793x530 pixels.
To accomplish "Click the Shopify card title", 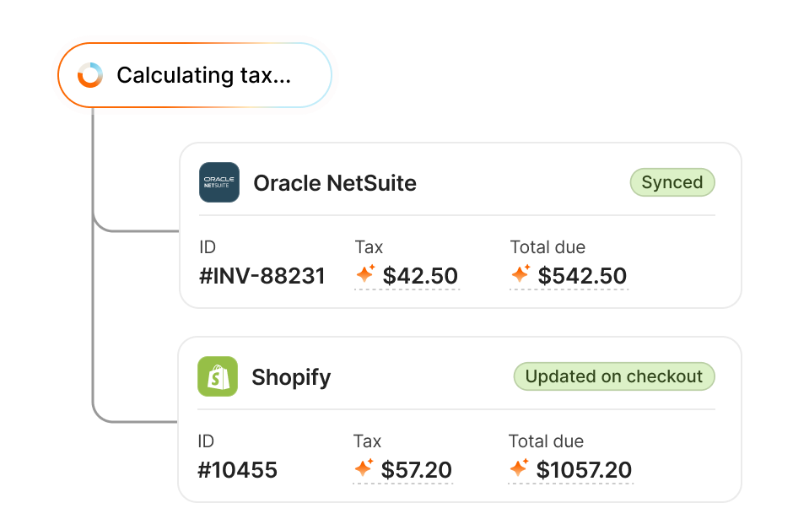I will tap(291, 377).
